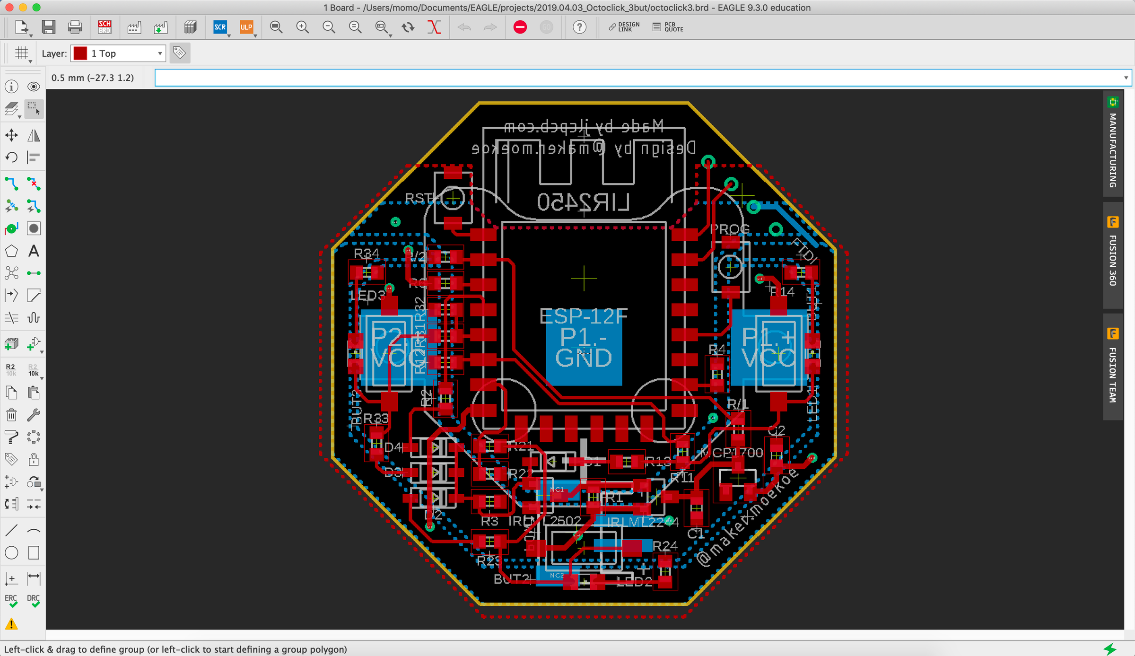Select the Via tool

pos(11,228)
